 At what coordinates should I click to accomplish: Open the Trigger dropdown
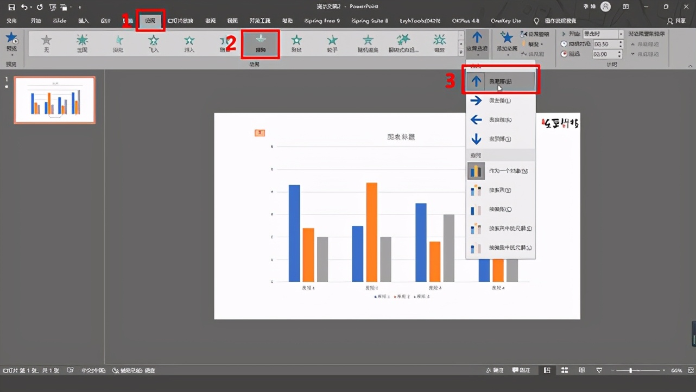(x=532, y=44)
